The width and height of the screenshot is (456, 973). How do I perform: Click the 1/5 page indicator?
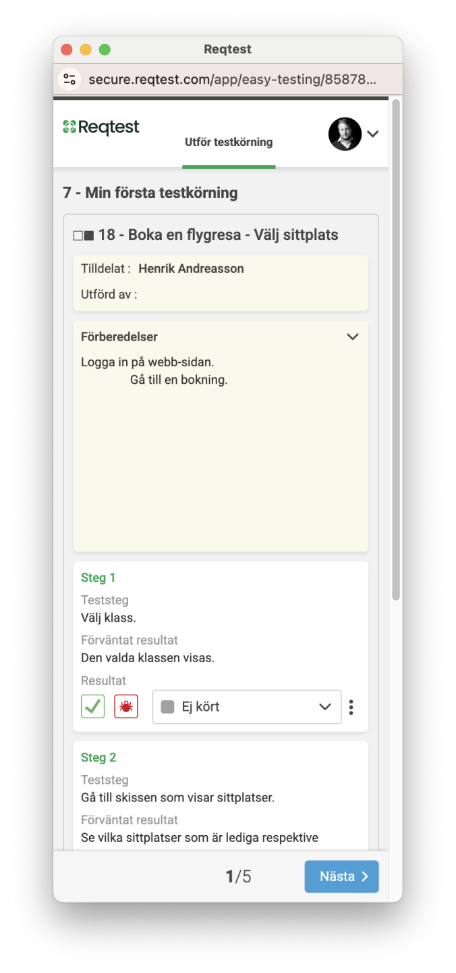pyautogui.click(x=238, y=876)
